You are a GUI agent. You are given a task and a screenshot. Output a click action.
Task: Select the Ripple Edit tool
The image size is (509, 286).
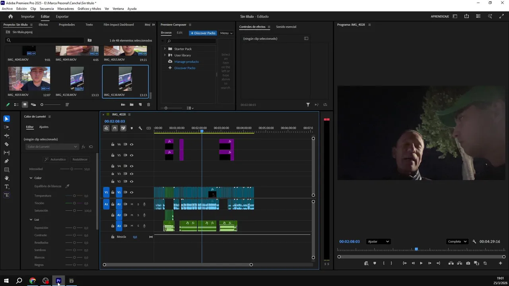click(x=6, y=136)
